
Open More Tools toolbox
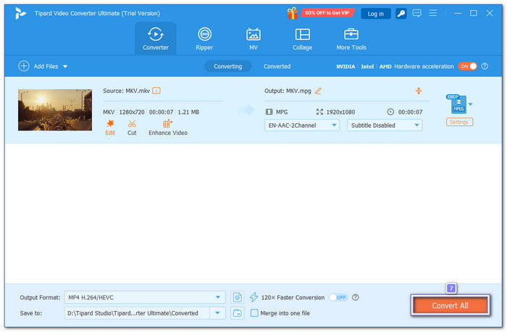coord(351,38)
